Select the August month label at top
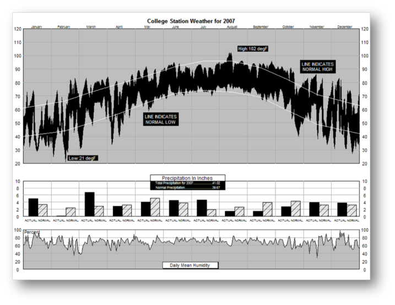Image resolution: width=395 pixels, height=305 pixels. (232, 27)
